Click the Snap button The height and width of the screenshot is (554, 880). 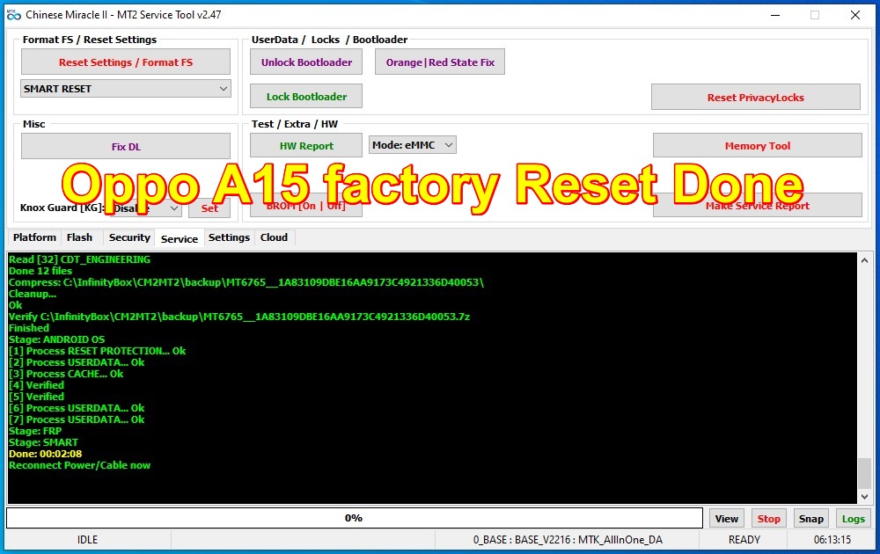pos(811,519)
